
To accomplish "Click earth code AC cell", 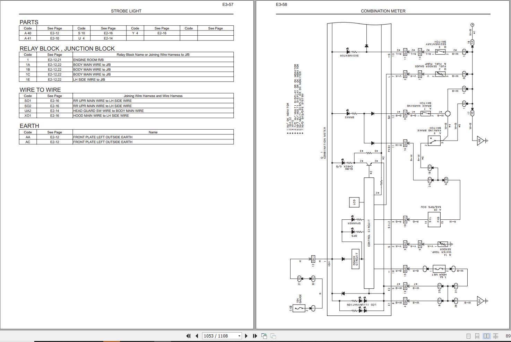I will (x=28, y=142).
